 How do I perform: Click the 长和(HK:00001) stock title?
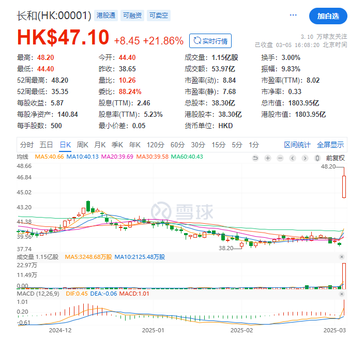click(54, 16)
